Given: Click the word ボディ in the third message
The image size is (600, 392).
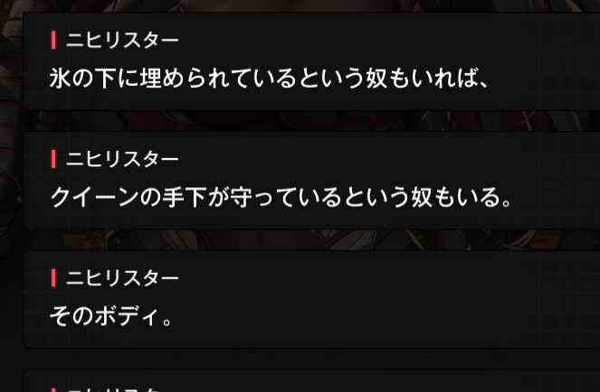Looking at the screenshot, I should tap(127, 316).
